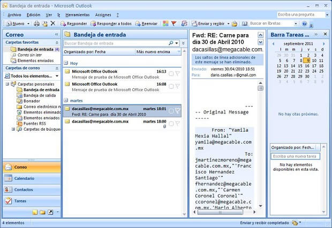The width and height of the screenshot is (332, 228).
Task: Toggle flag on 16:08 message
Action: point(178,86)
